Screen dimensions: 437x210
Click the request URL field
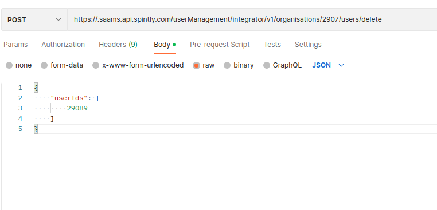pos(252,19)
